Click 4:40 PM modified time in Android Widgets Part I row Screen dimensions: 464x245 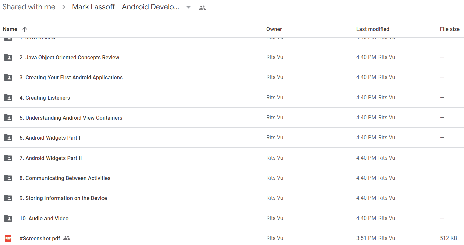click(x=366, y=137)
